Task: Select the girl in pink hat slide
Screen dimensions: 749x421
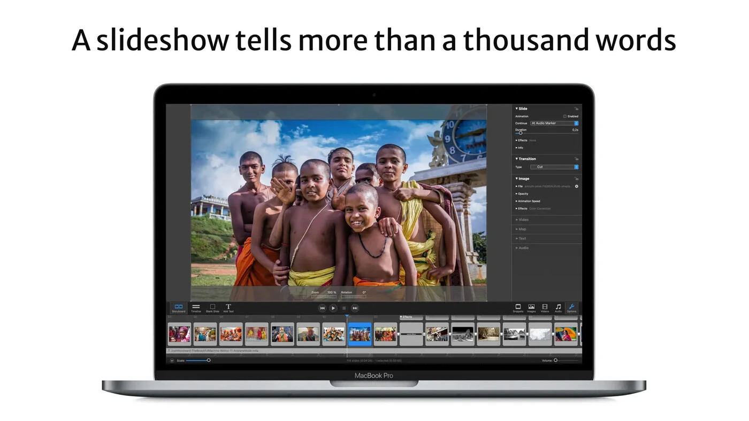Action: point(179,334)
